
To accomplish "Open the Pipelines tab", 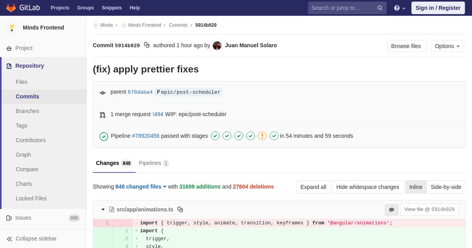I will (153, 163).
